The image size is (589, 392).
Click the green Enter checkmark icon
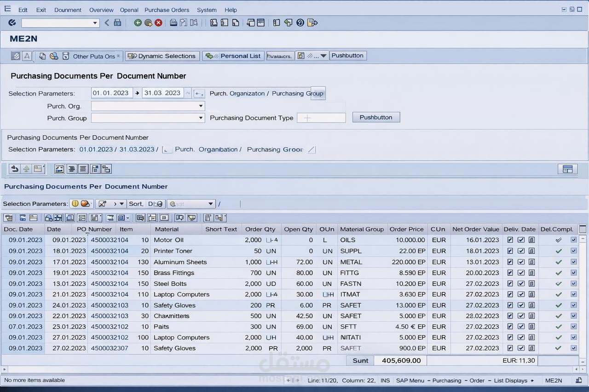(12, 23)
